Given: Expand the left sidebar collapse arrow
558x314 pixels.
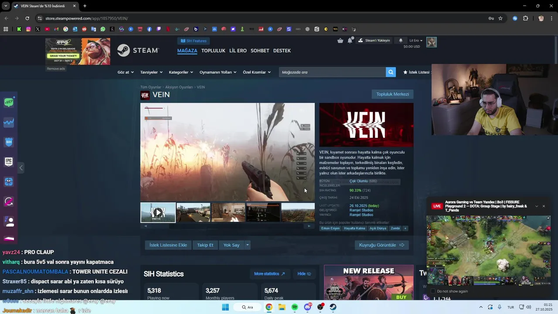Looking at the screenshot, I should [x=21, y=168].
